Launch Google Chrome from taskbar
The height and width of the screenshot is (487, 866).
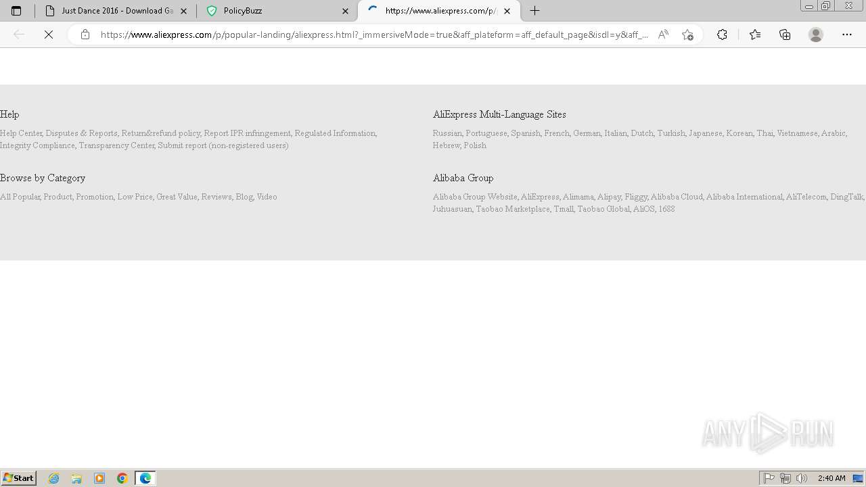pyautogui.click(x=122, y=478)
